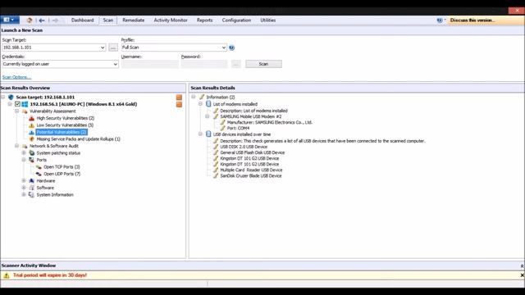Open the Profile Full Scan dropdown
Image resolution: width=525 pixels, height=295 pixels.
pyautogui.click(x=224, y=48)
